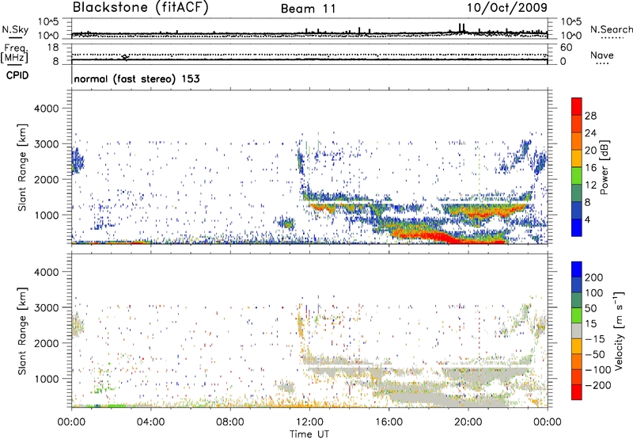Click the 1000 tick in velocity panel

[x=47, y=379]
